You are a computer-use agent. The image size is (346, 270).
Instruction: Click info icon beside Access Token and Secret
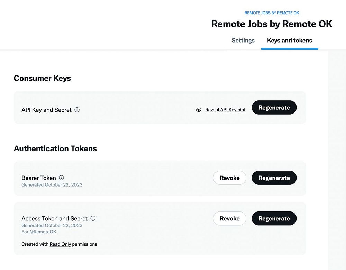click(93, 218)
